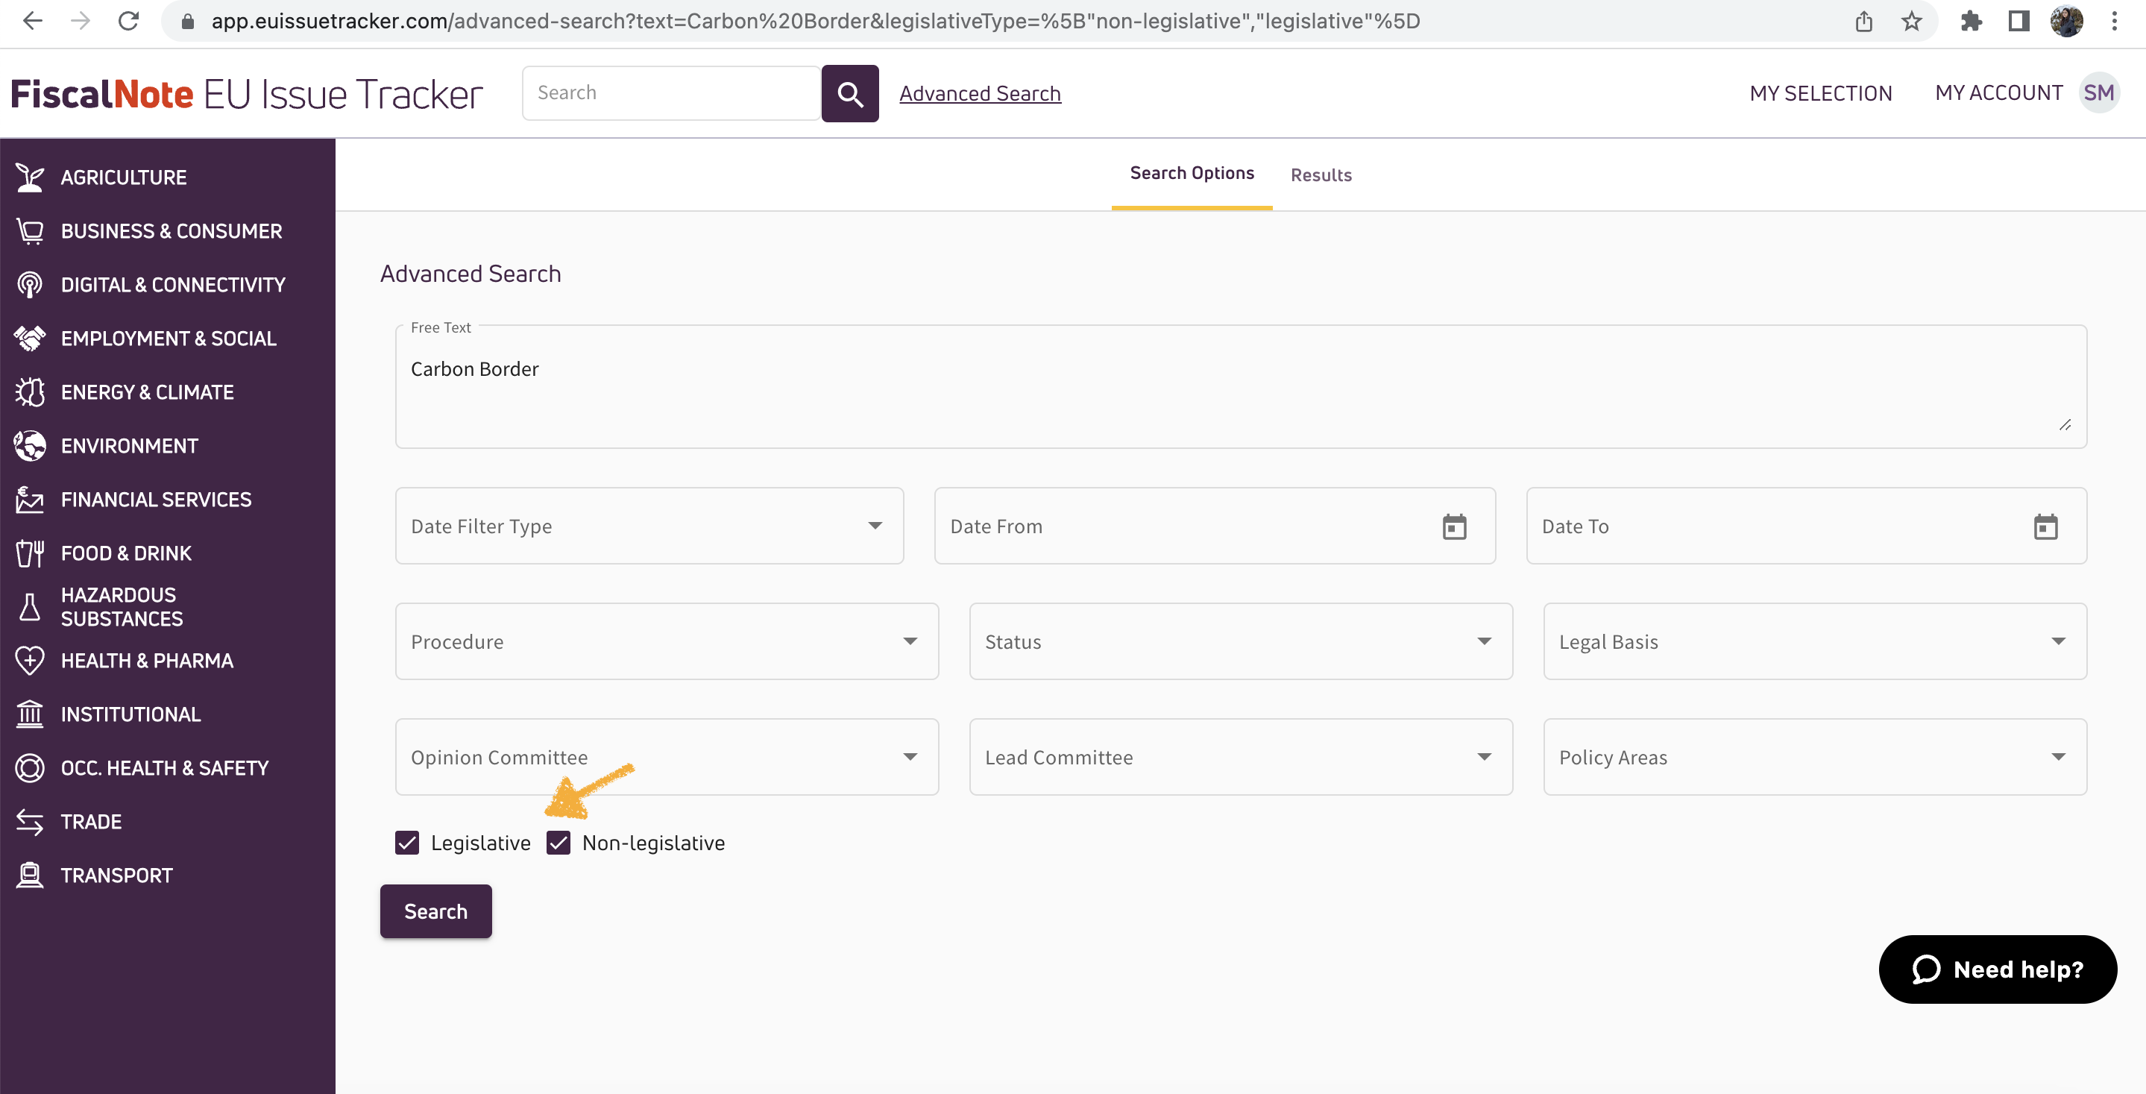Click the Agriculture plant icon
The width and height of the screenshot is (2146, 1094).
point(30,177)
